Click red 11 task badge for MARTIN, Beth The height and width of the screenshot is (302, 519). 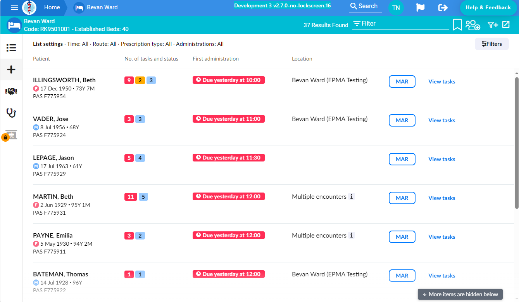point(131,197)
